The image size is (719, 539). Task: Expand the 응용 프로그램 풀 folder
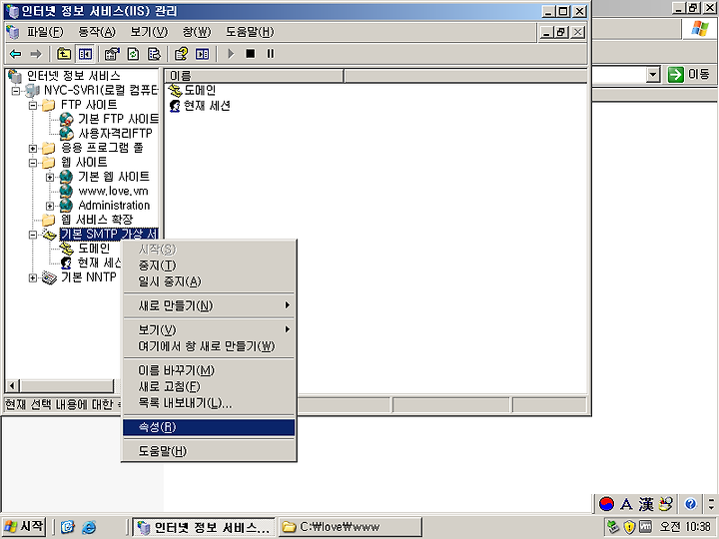33,149
